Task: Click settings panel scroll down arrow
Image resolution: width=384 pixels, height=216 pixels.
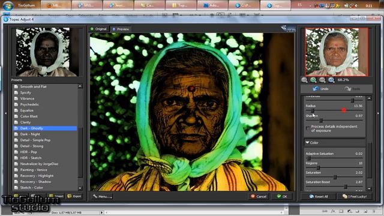Action: (370, 189)
